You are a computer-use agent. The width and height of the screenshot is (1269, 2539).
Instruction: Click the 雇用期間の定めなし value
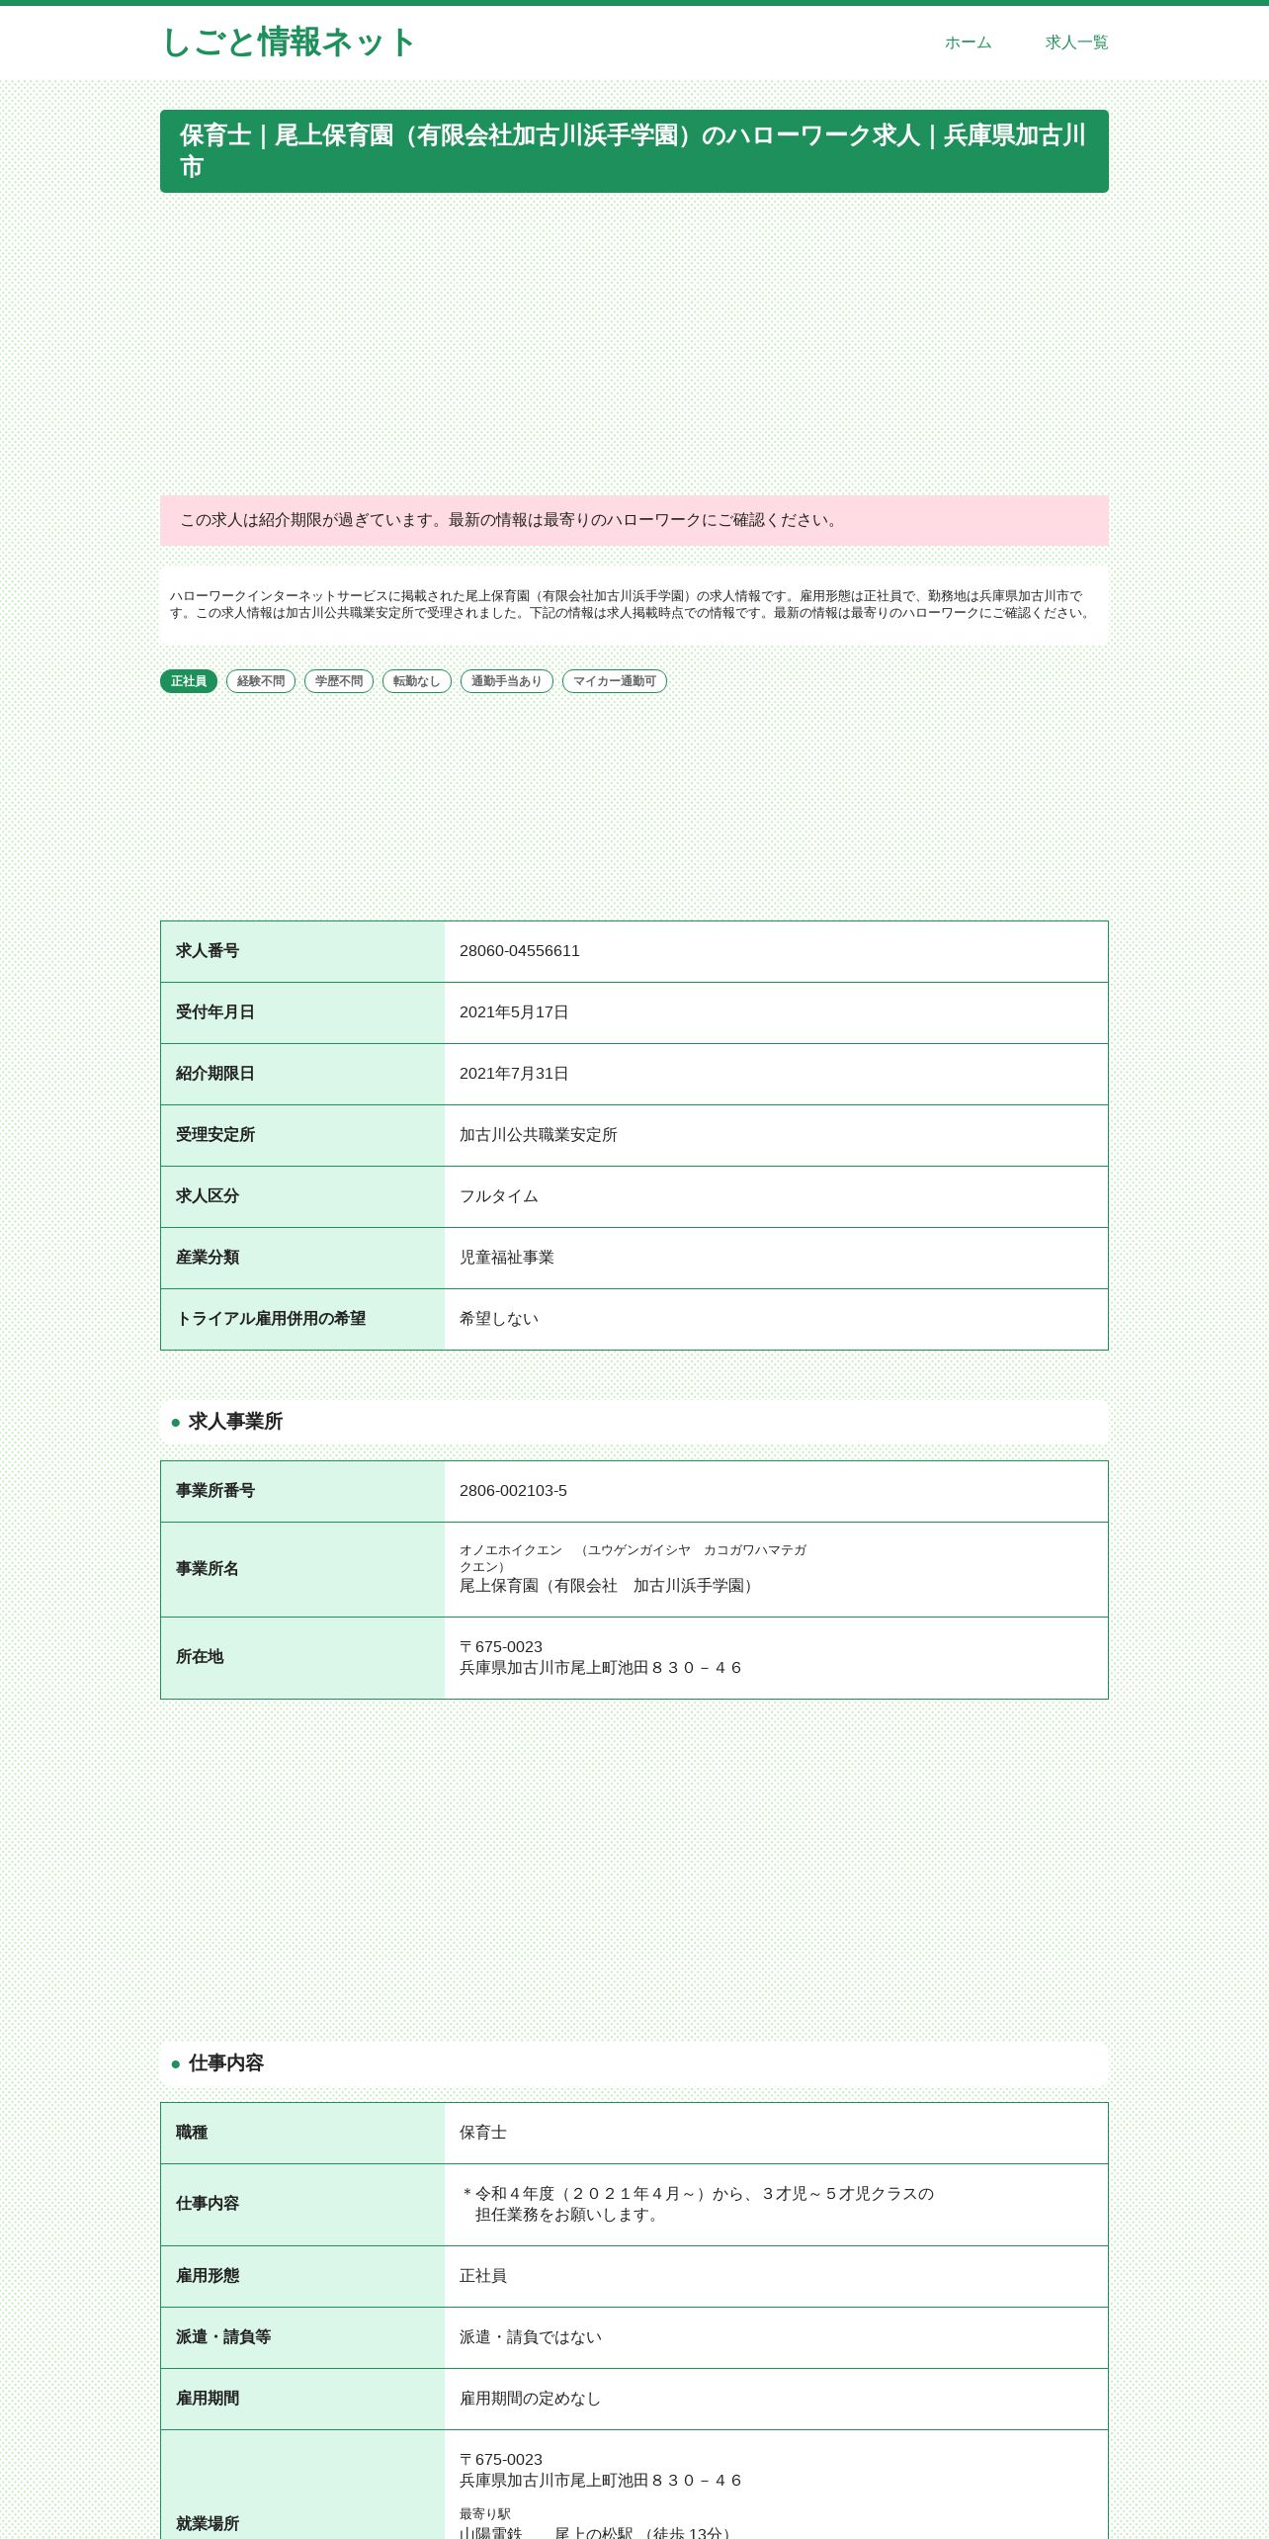tap(531, 2399)
